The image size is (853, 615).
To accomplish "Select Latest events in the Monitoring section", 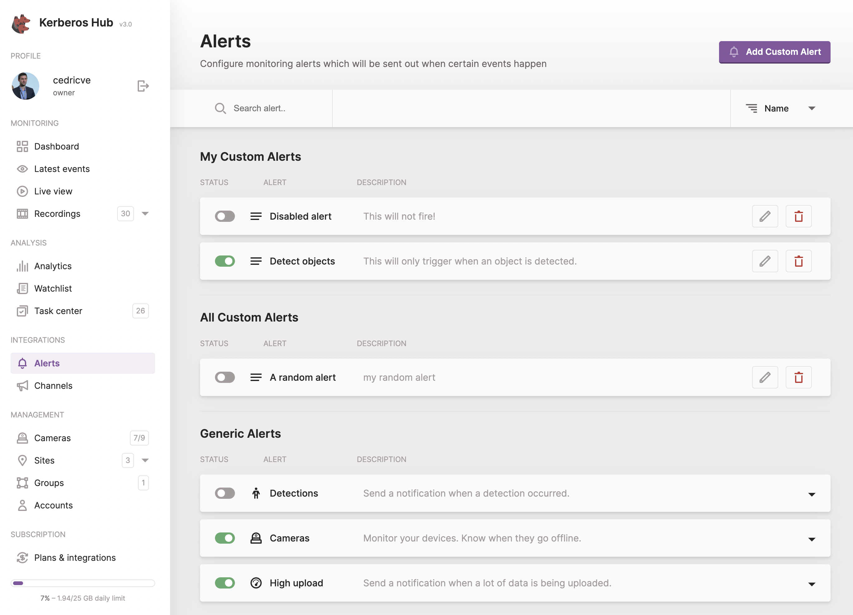I will click(62, 169).
